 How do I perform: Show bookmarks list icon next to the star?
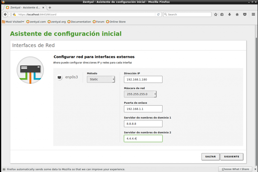(222, 14)
